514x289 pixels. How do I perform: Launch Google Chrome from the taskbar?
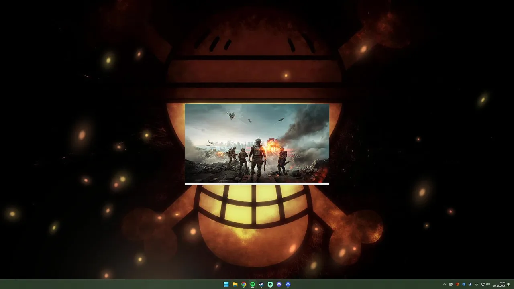pos(244,284)
